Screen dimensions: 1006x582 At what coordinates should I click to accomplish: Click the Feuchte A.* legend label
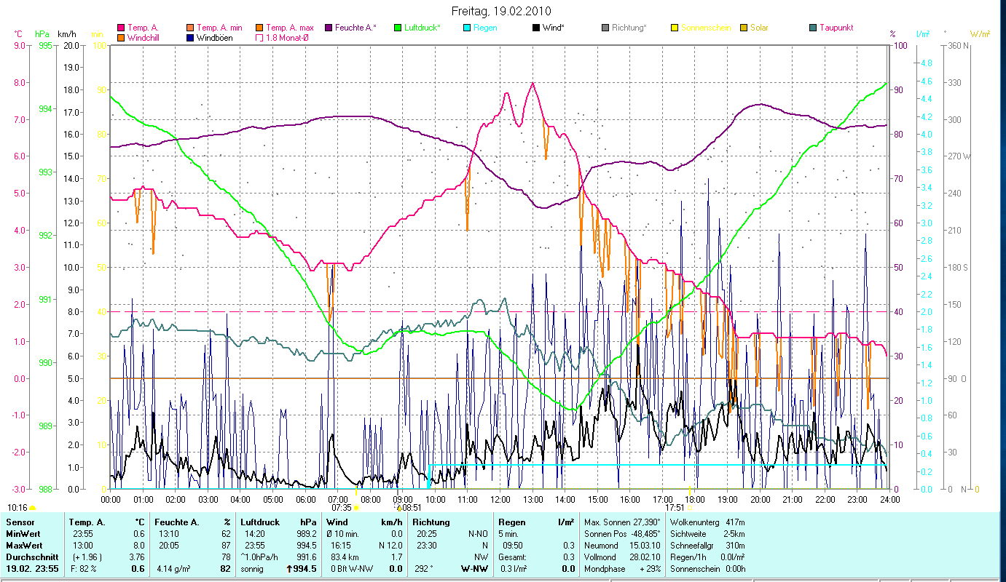pyautogui.click(x=355, y=28)
